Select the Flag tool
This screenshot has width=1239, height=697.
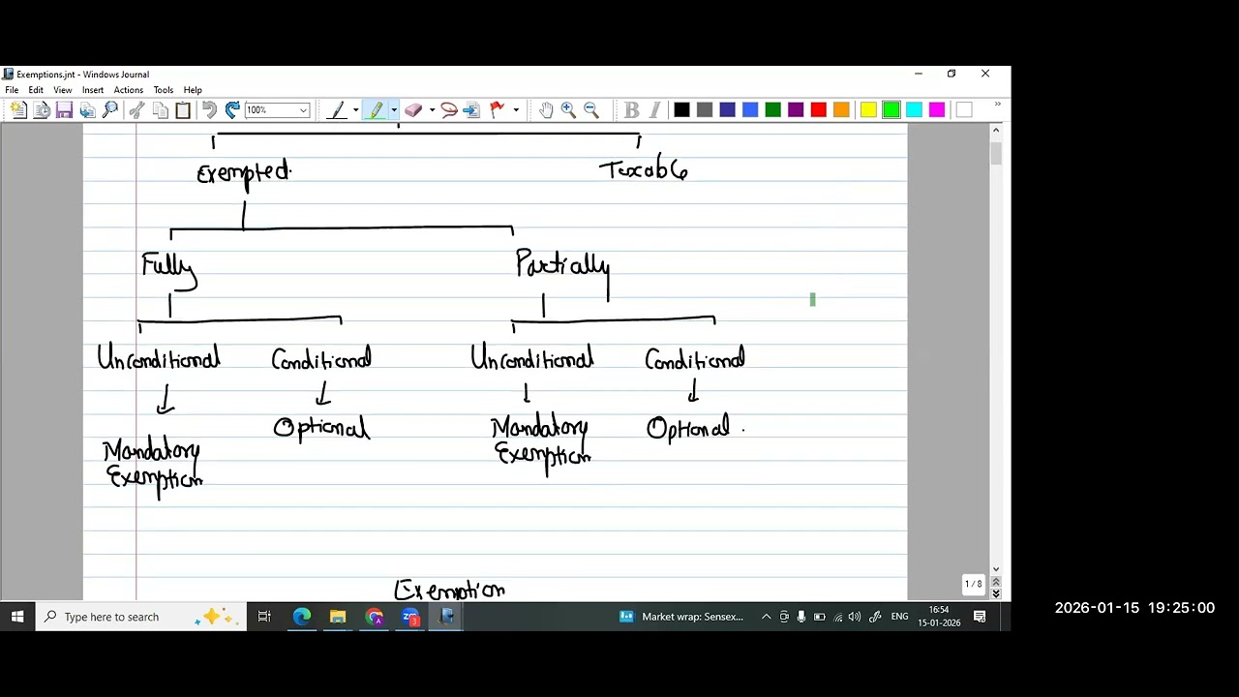[498, 110]
